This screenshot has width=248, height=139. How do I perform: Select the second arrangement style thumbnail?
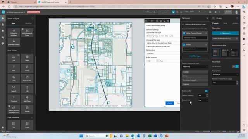(x=225, y=53)
